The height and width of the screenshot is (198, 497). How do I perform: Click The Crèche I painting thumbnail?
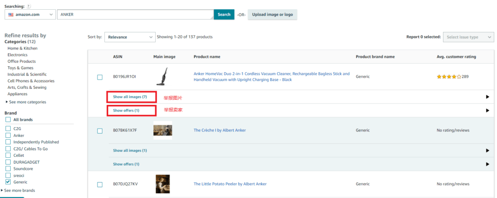pos(163,130)
